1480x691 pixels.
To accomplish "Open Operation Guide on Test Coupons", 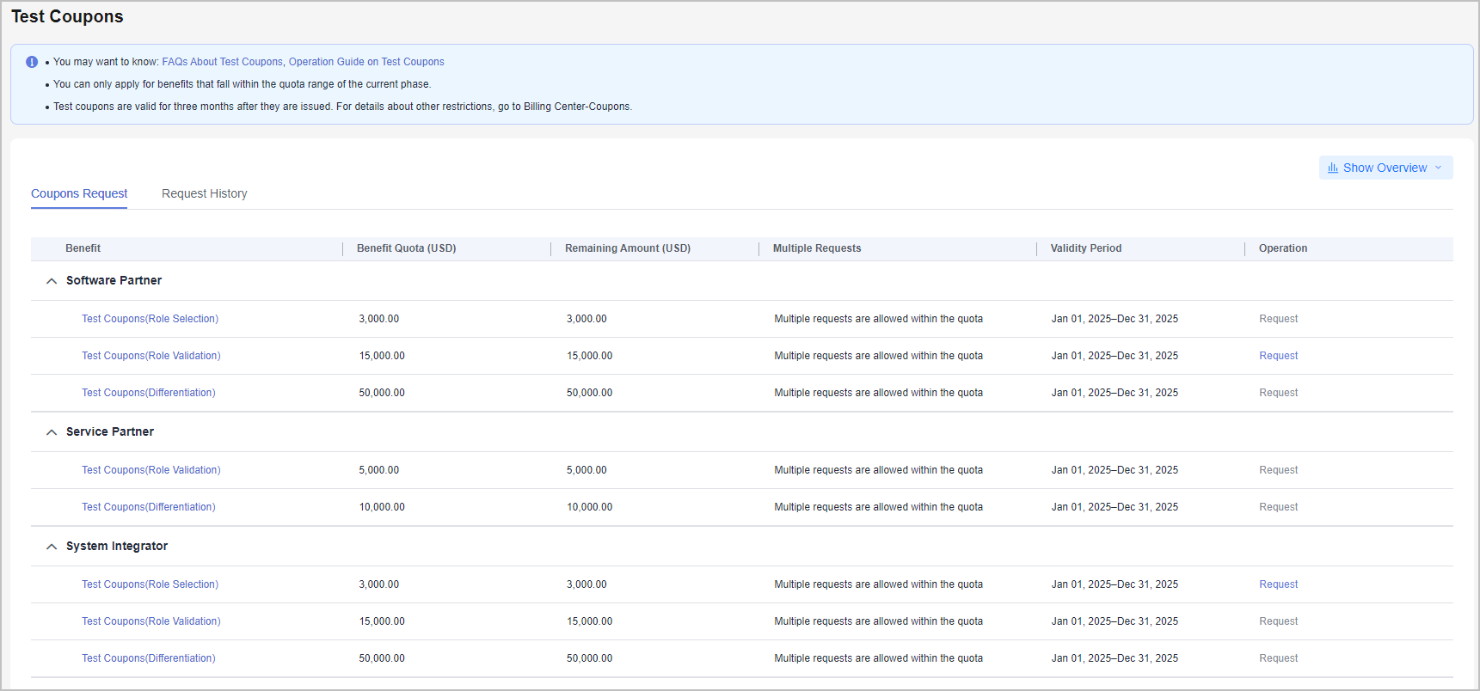I will (366, 62).
